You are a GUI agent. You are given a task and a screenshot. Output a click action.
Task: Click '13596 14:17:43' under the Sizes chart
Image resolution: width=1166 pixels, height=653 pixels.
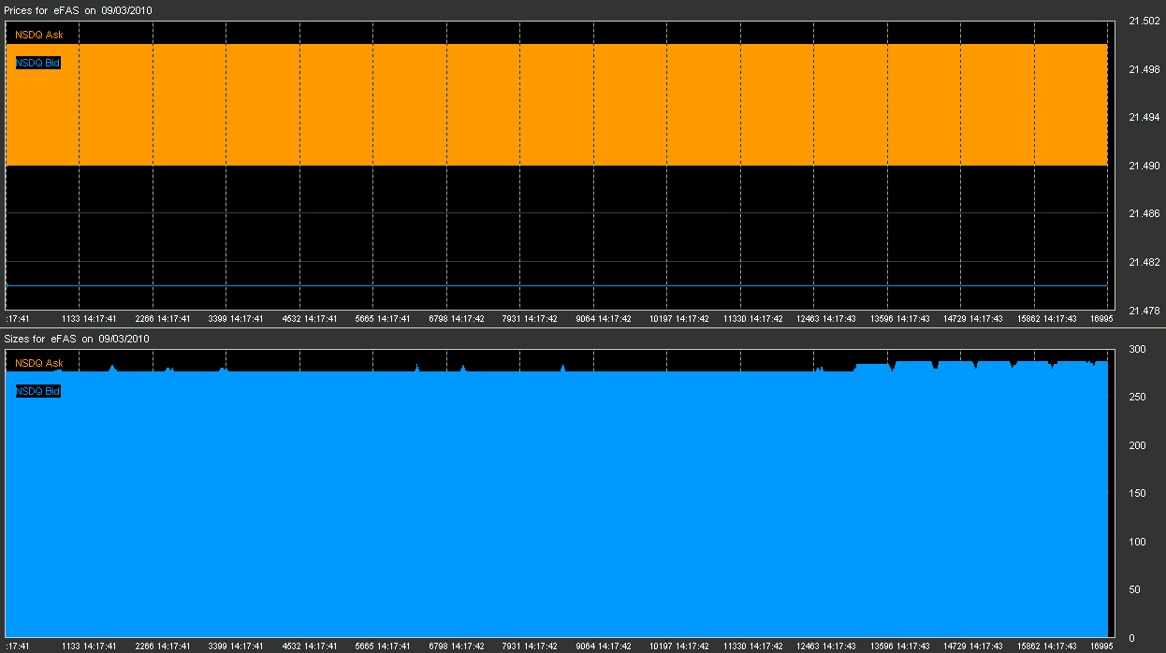(899, 646)
